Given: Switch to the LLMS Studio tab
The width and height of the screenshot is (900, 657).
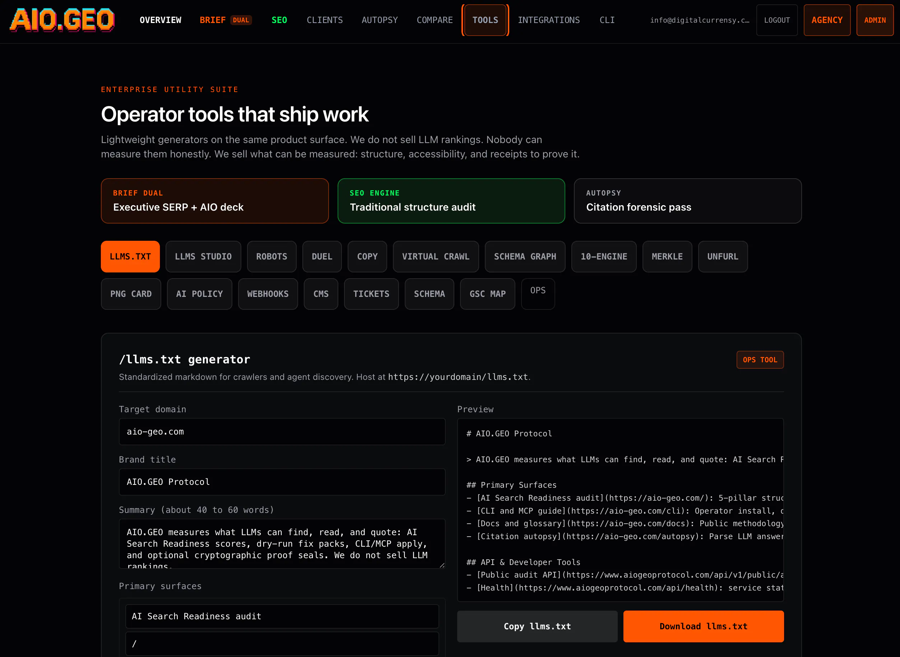Looking at the screenshot, I should click(x=203, y=257).
